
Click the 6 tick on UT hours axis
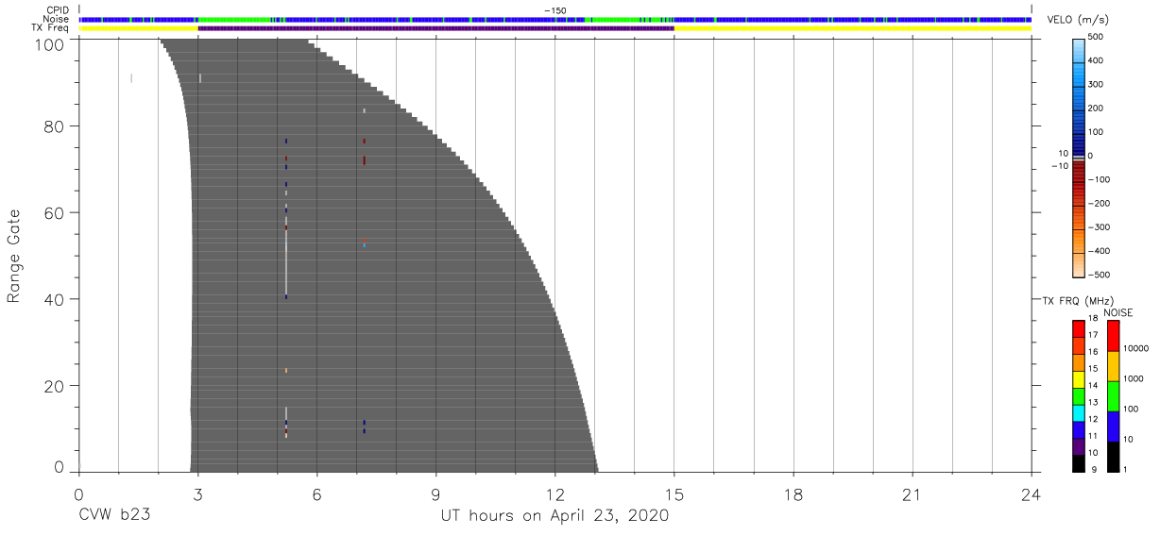click(316, 493)
